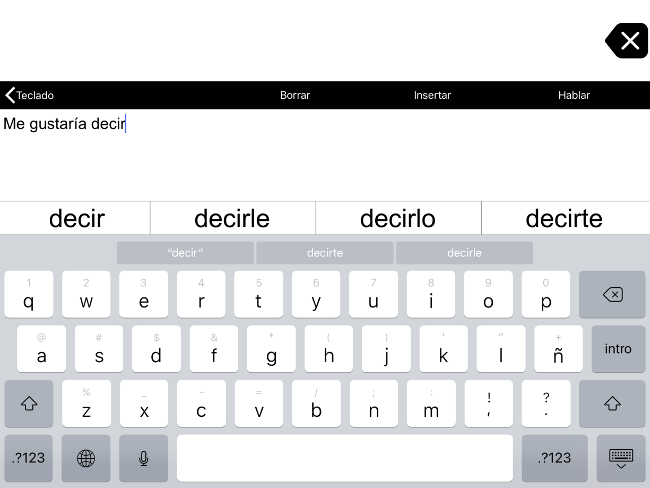Tap the space bar
Screen dimensions: 650x488
(x=345, y=458)
